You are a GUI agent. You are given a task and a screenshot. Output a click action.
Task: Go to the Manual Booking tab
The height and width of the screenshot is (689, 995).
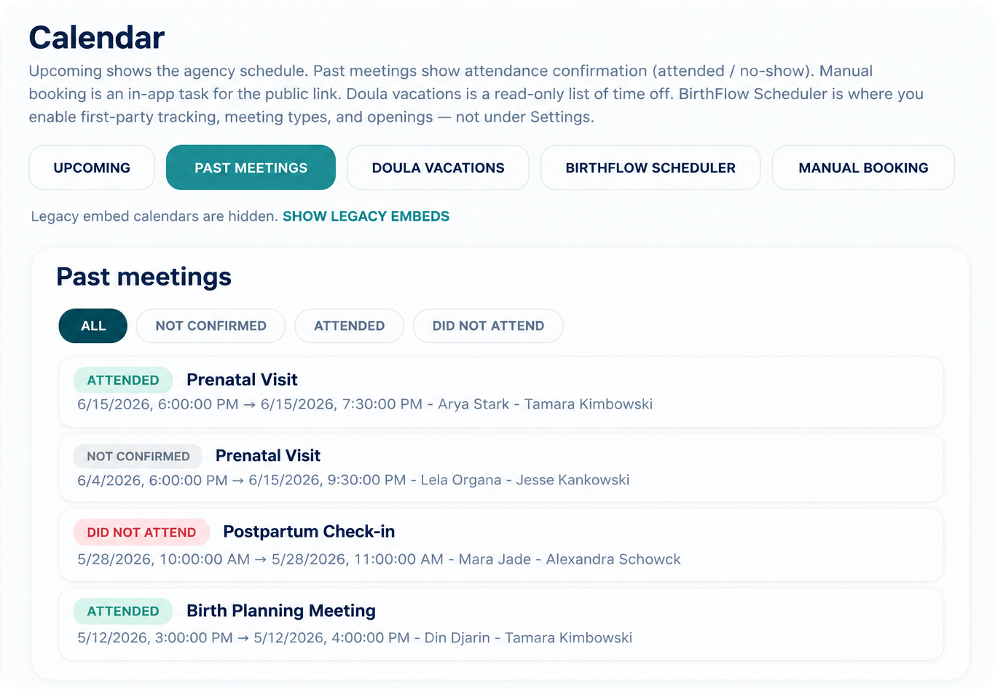pyautogui.click(x=863, y=168)
